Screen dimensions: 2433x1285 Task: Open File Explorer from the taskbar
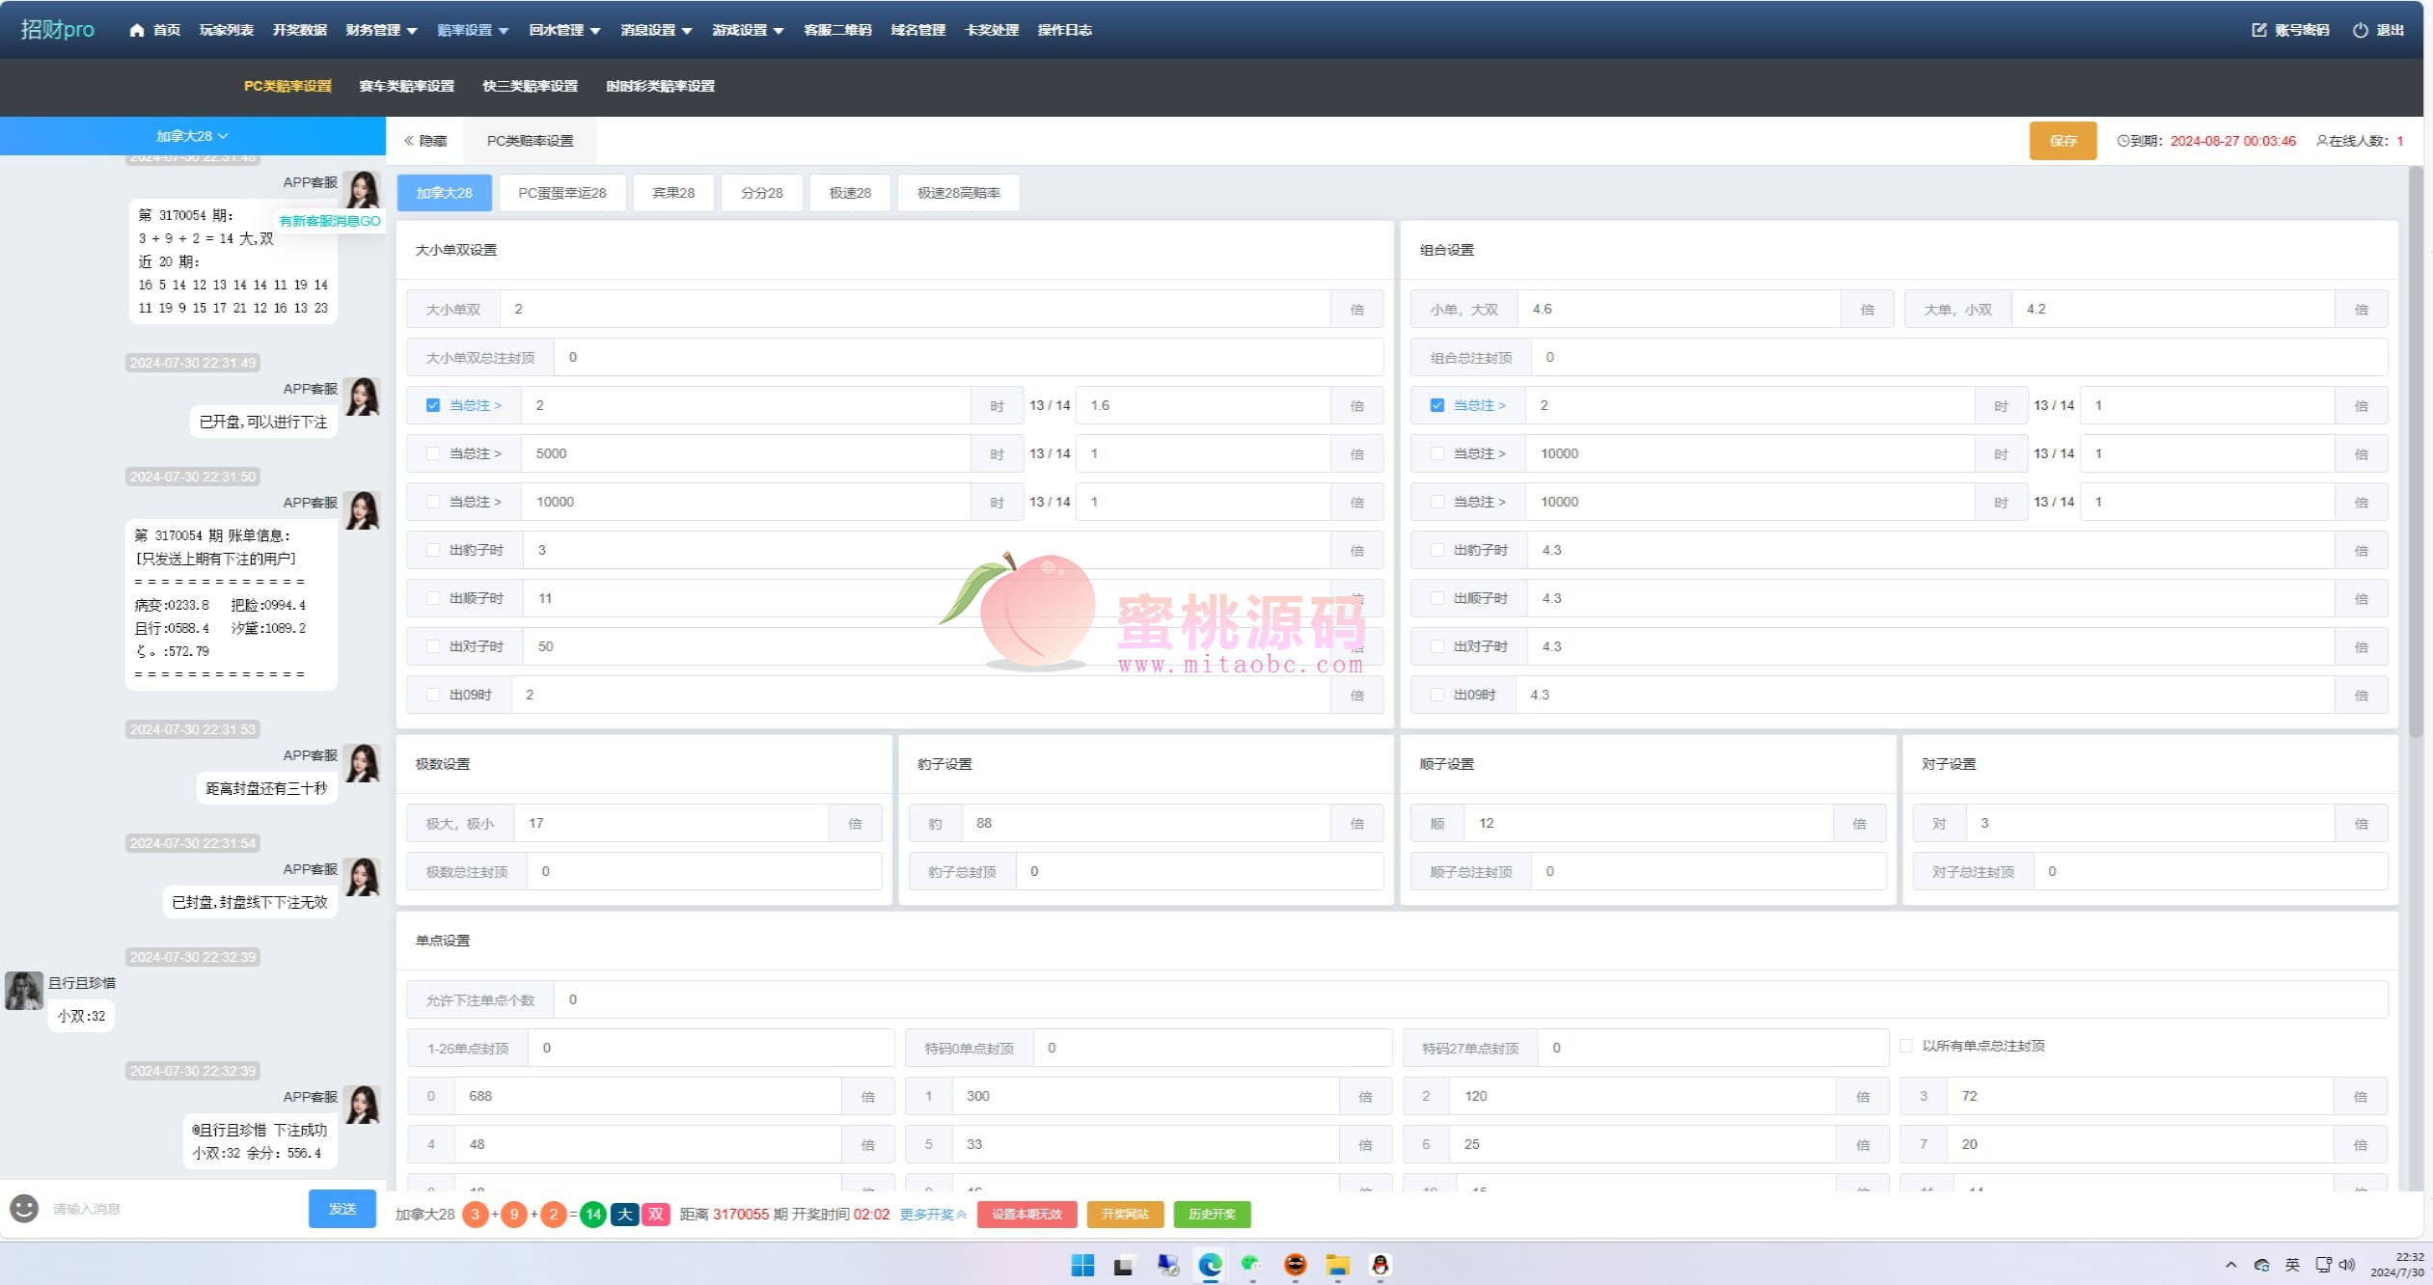[x=1337, y=1265]
